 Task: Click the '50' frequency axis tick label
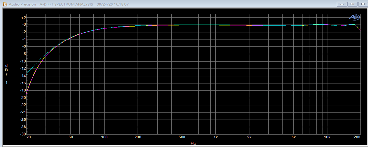(71, 138)
